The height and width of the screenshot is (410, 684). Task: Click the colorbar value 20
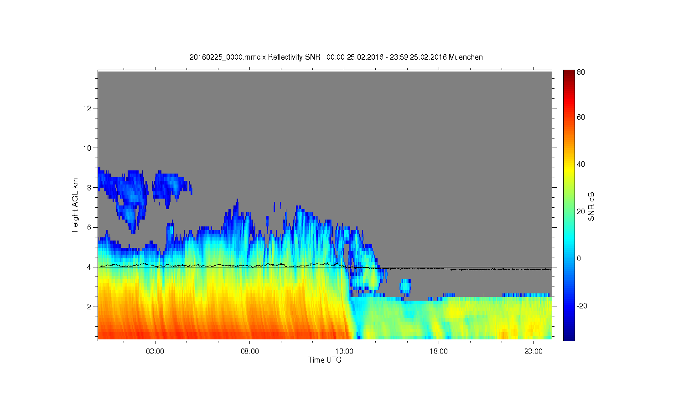tap(581, 211)
